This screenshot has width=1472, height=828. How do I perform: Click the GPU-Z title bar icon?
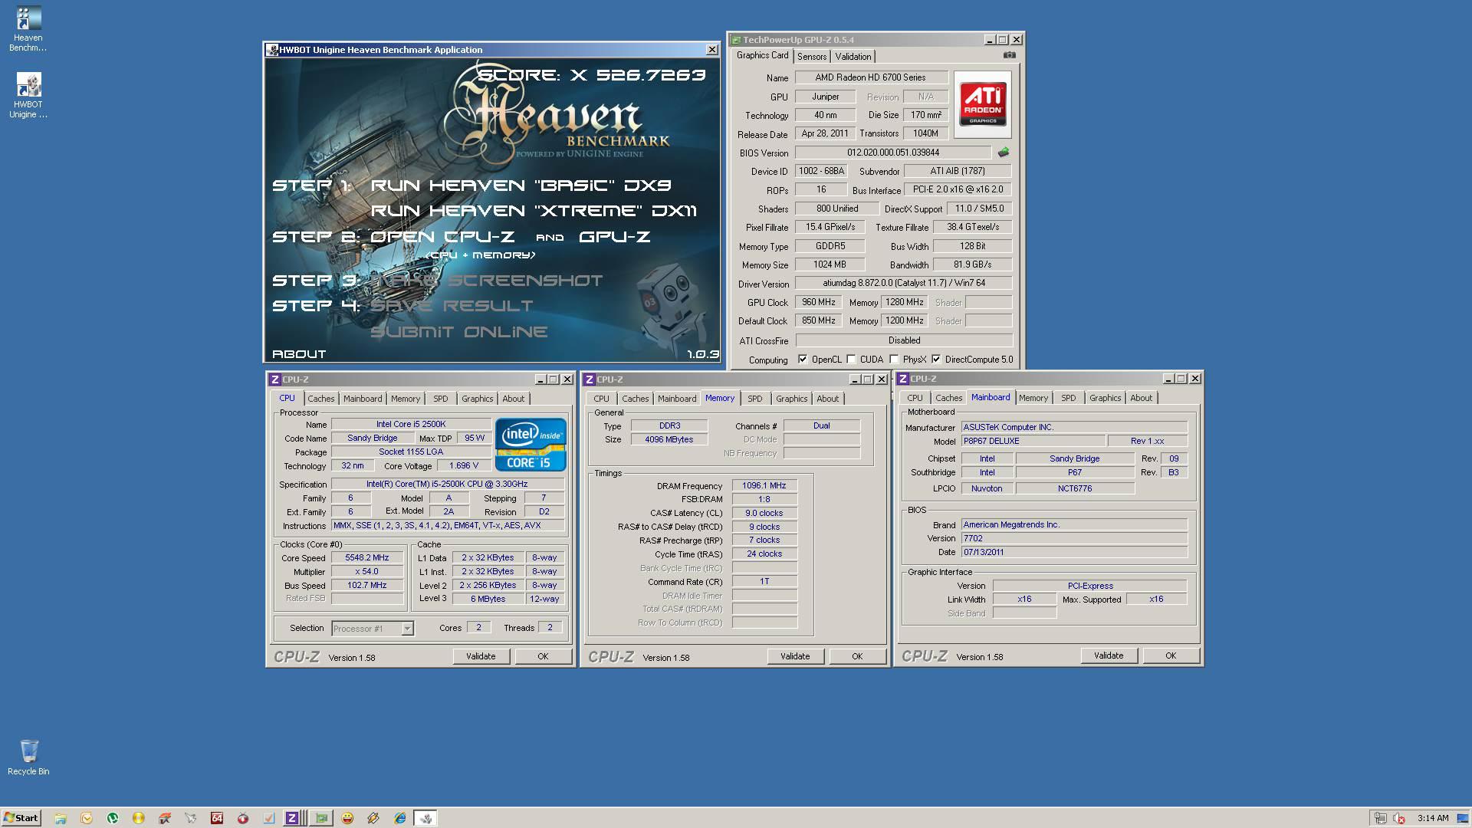click(x=736, y=40)
